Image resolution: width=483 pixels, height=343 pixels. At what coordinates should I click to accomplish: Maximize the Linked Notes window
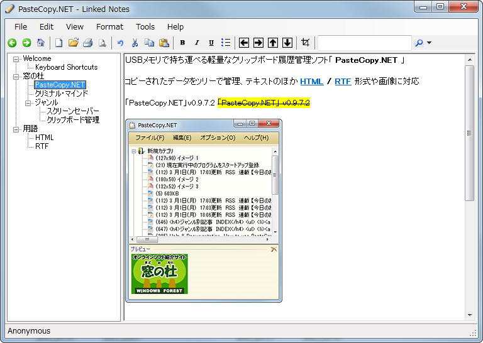click(440, 7)
